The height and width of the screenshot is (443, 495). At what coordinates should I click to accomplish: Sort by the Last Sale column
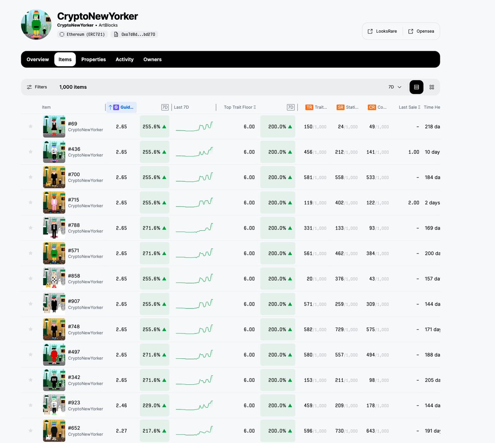[x=408, y=107]
